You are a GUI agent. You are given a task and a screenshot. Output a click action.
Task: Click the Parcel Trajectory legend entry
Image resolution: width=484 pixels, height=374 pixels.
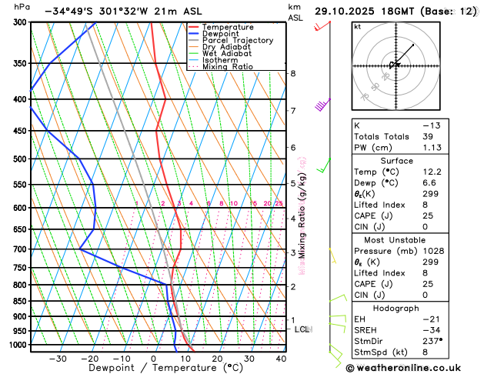pos(231,41)
